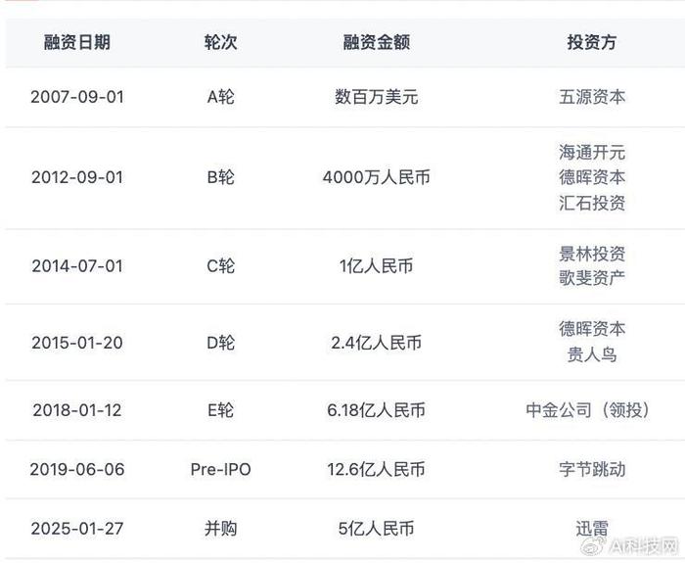Click the Weibo watermark logo icon
685x563 pixels.
(x=593, y=545)
